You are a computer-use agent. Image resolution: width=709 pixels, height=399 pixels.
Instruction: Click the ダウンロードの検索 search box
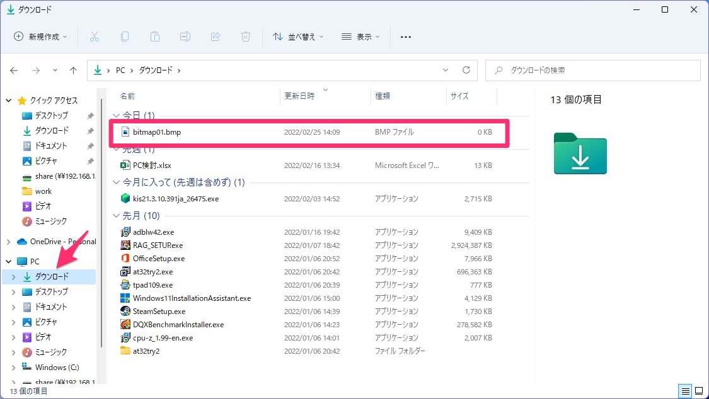pos(593,70)
